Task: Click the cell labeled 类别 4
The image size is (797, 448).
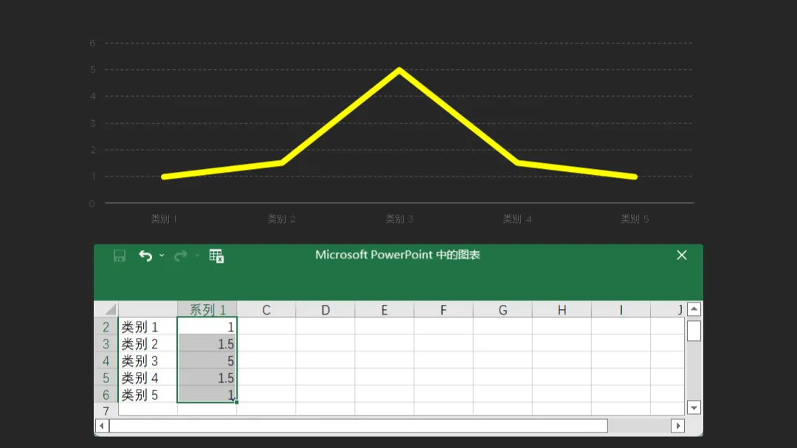Action: click(148, 377)
